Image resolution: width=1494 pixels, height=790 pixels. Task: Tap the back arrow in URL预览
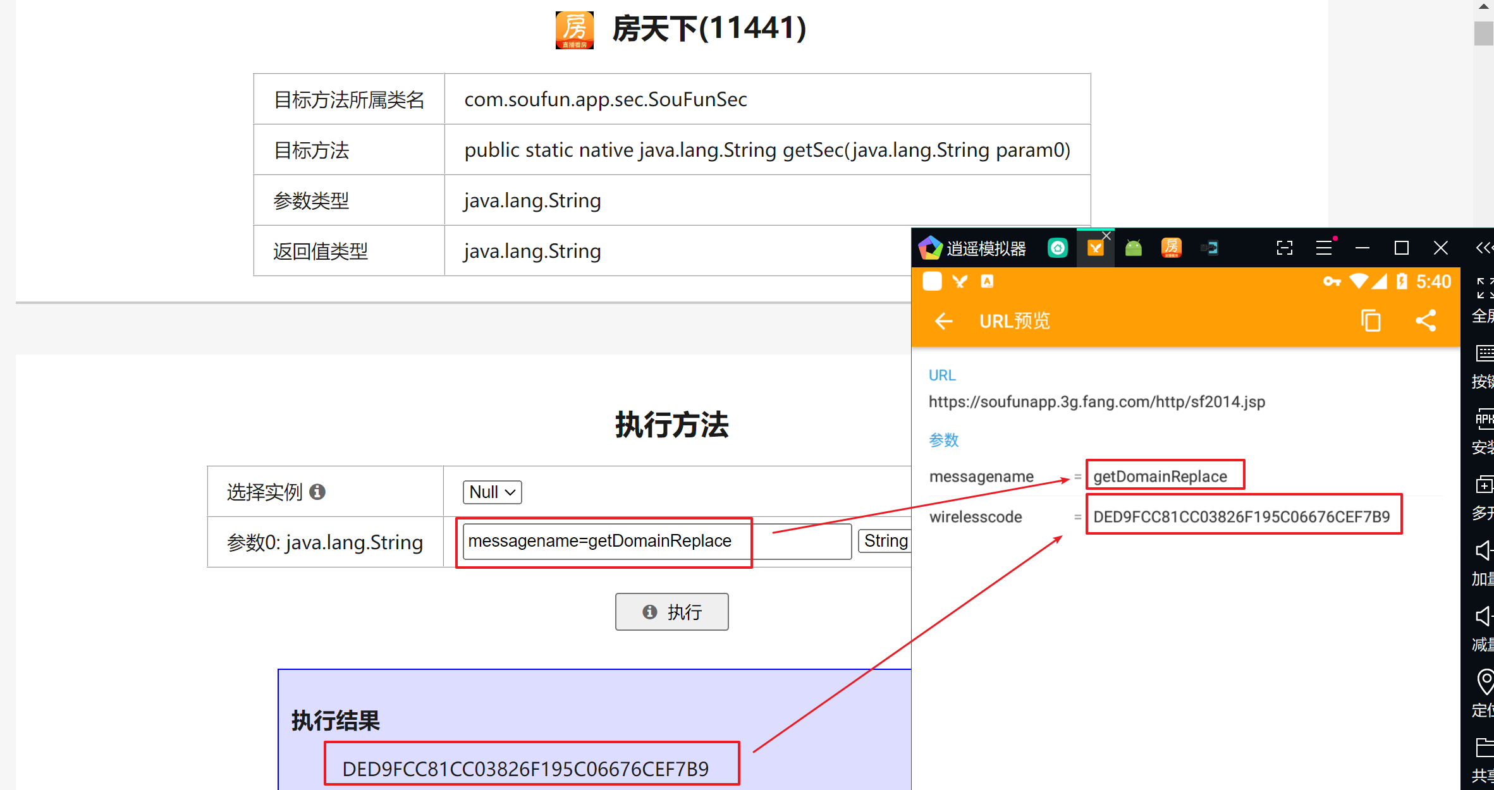click(x=943, y=321)
